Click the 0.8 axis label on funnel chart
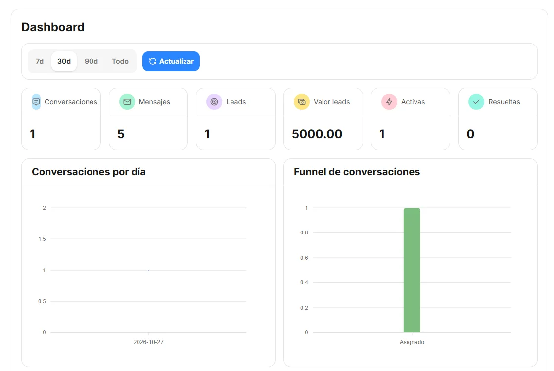The width and height of the screenshot is (554, 371). (x=304, y=233)
